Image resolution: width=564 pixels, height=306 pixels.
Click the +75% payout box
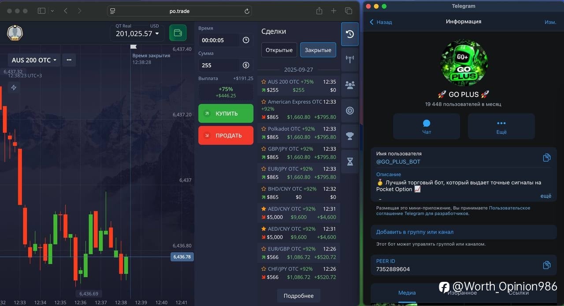point(226,92)
